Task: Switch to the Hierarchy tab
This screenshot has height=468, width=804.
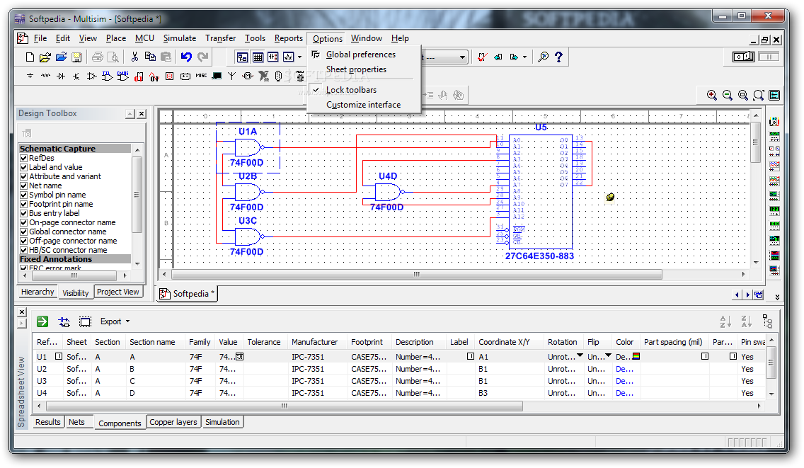Action: pos(38,292)
